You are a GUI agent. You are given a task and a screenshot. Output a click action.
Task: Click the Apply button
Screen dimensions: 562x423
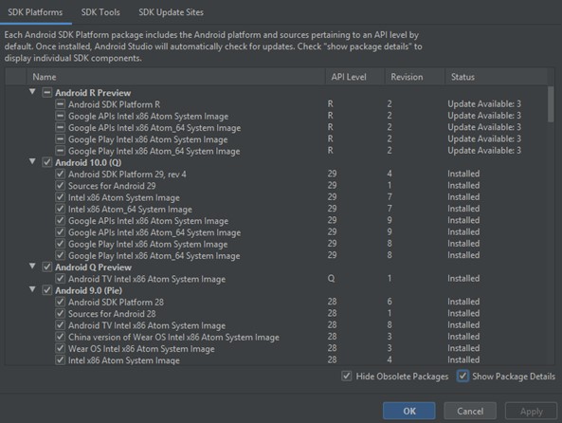[x=531, y=411]
